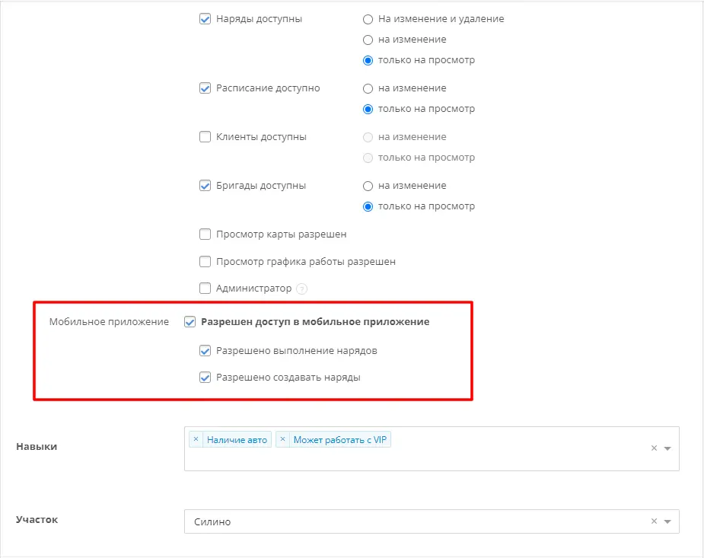Uncheck 'Разрешено создавать наряды'
Viewport: 704px width, 558px height.
[205, 377]
